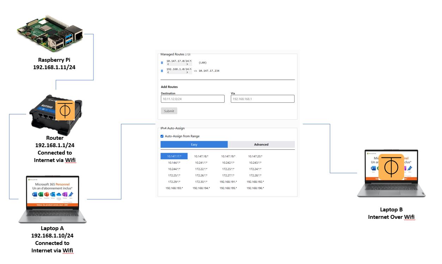
Task: Switch to the Advanced tab
Action: pos(261,144)
